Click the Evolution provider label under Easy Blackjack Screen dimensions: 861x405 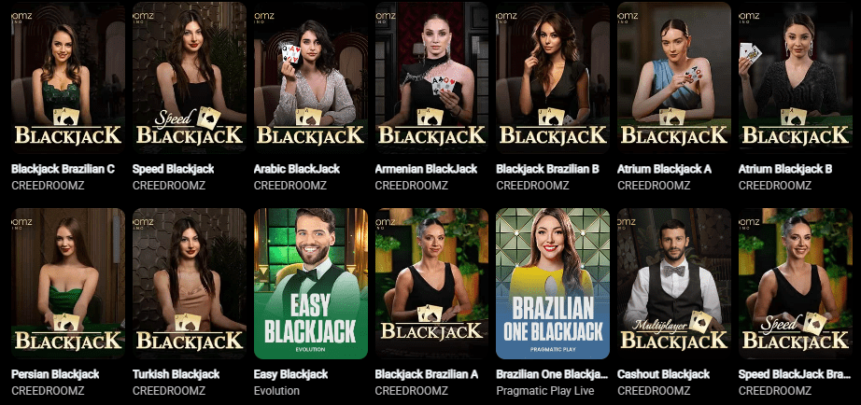[x=276, y=391]
